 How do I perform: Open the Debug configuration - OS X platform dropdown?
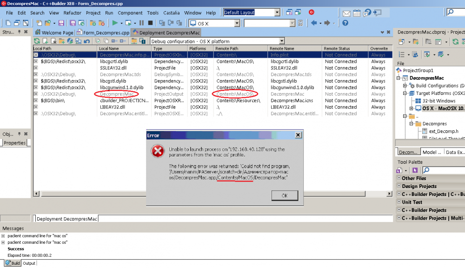point(282,41)
